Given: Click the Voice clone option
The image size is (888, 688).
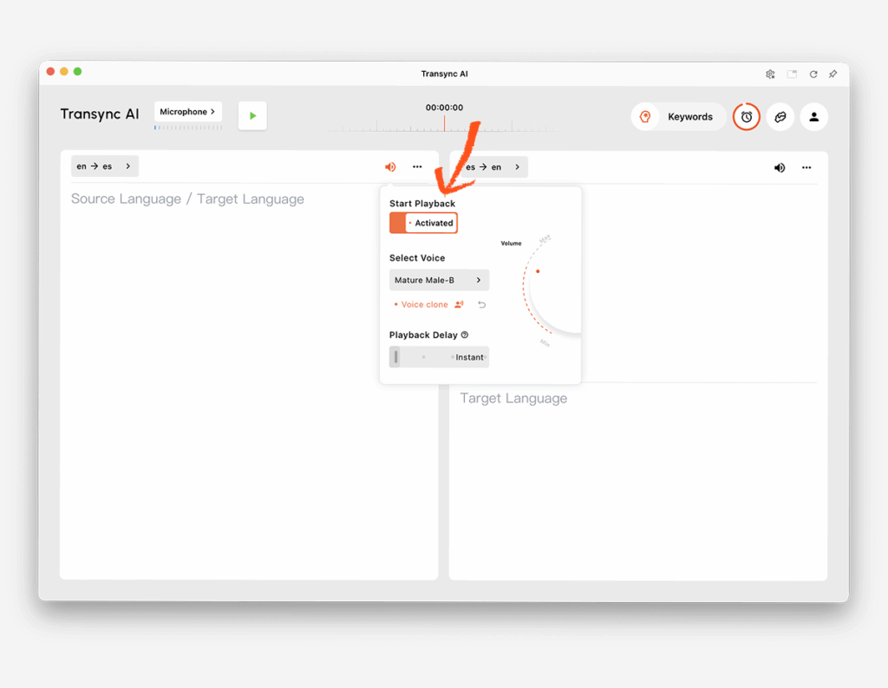Looking at the screenshot, I should (x=424, y=304).
